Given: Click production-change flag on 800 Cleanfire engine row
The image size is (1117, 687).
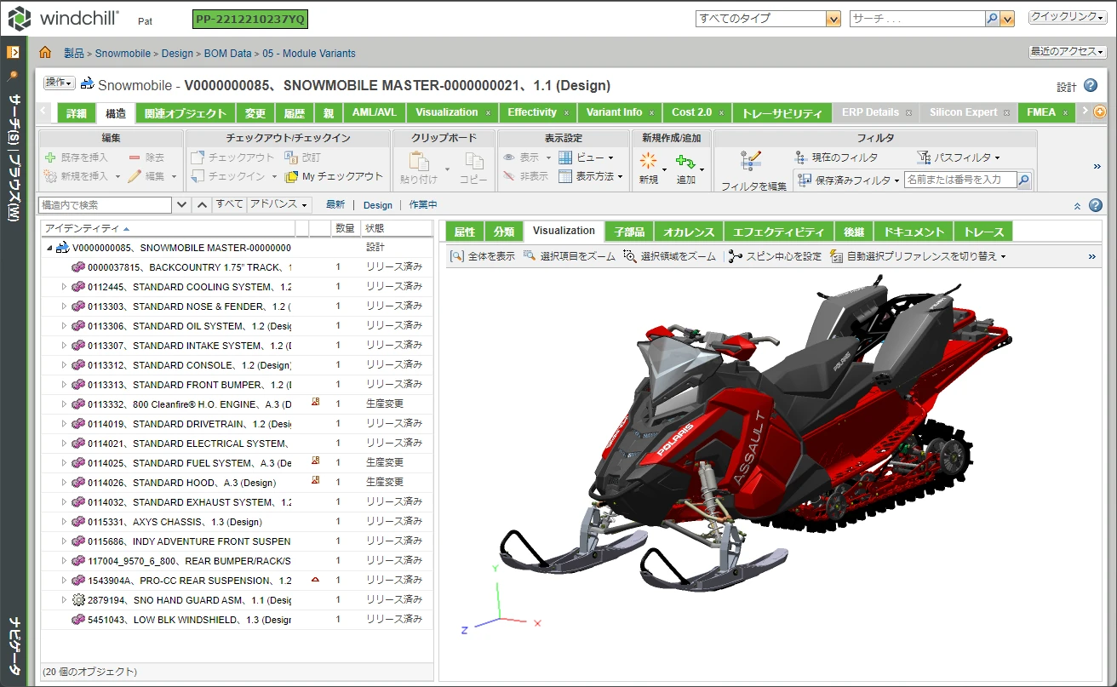Looking at the screenshot, I should tap(316, 402).
